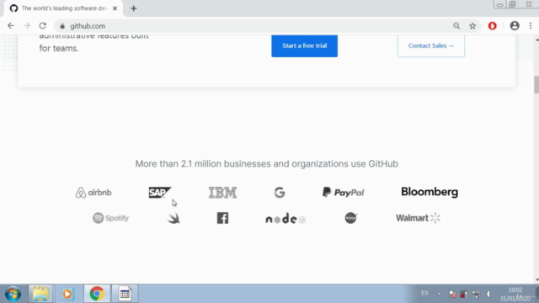Click the NASA logo

coord(351,218)
